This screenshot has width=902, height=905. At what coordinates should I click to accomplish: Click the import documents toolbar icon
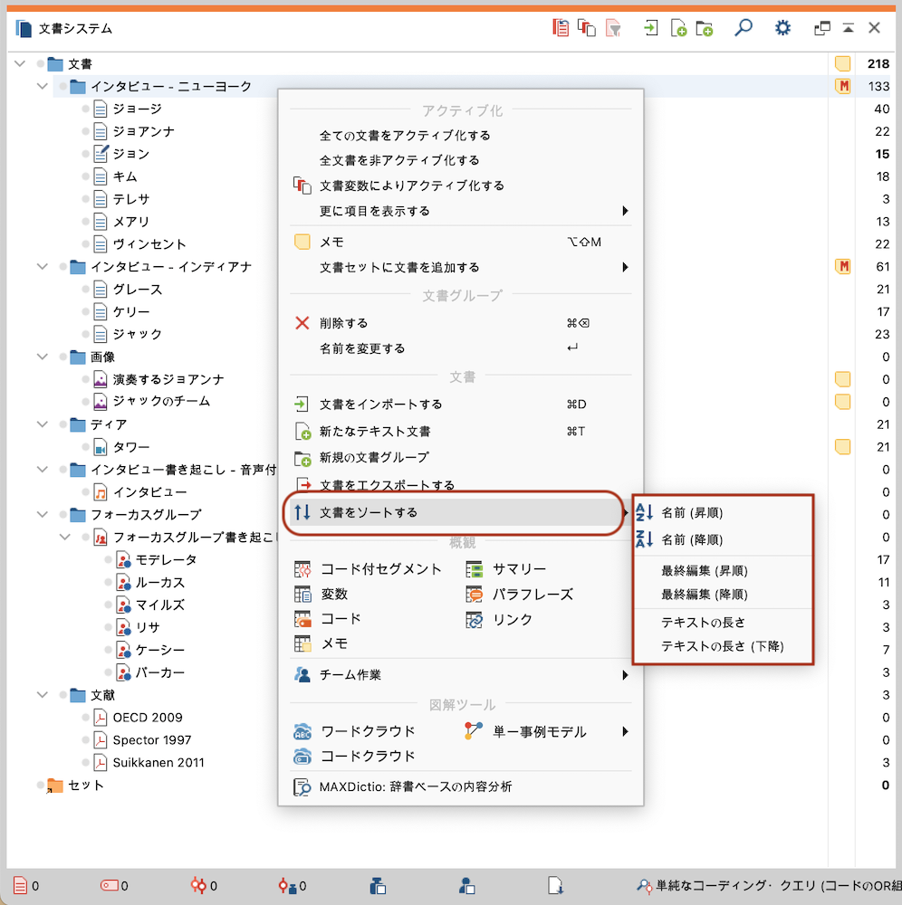tap(650, 28)
